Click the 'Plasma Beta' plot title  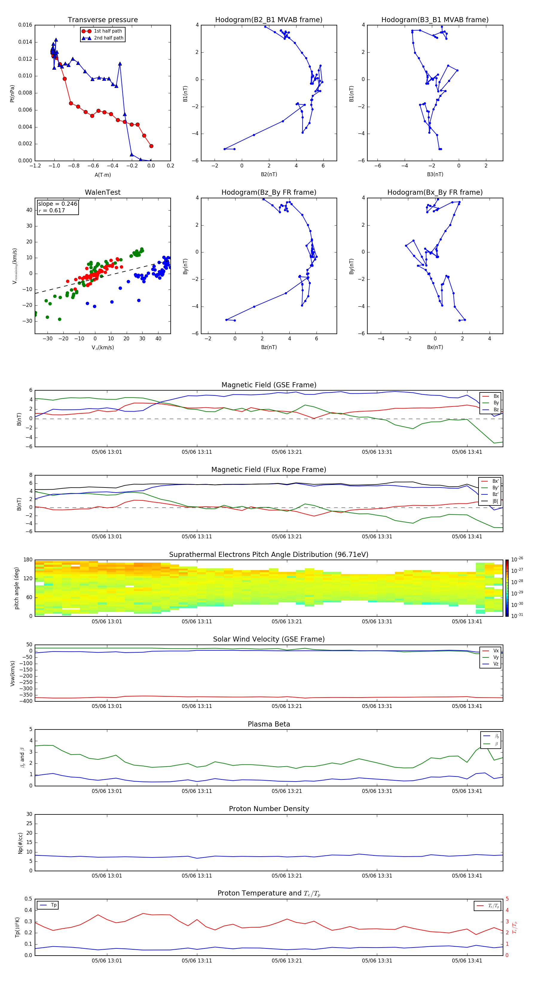coord(269,724)
